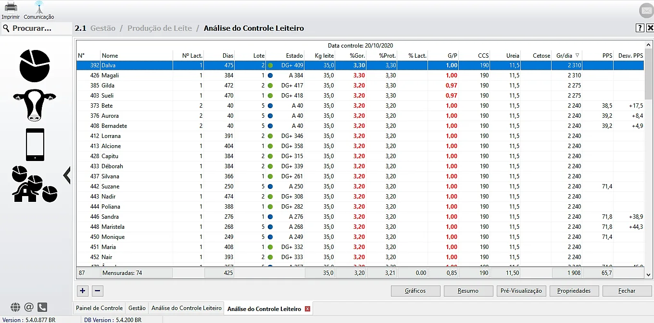The image size is (654, 323).
Task: Click the Procurar search field
Action: click(x=36, y=28)
